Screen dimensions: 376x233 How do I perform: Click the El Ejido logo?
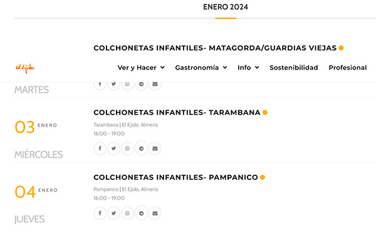25,68
